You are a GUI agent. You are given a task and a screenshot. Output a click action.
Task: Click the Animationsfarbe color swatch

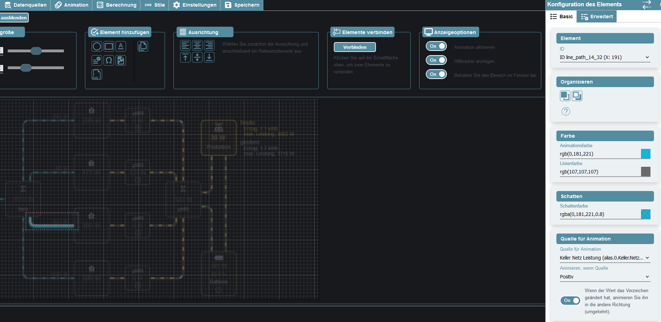[646, 154]
